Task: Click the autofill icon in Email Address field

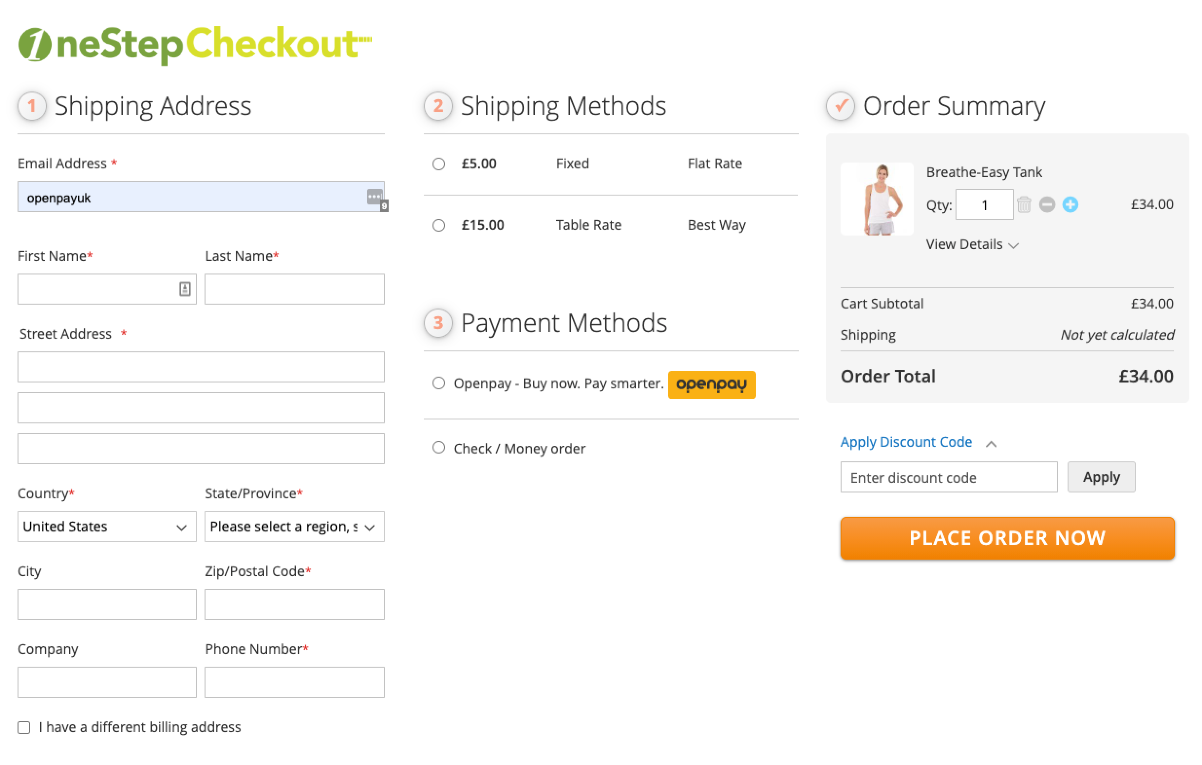Action: (x=376, y=196)
